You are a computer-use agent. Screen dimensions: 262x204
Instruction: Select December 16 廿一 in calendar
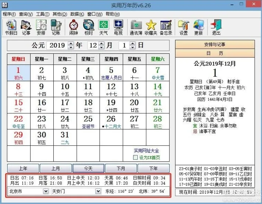coord(42,105)
